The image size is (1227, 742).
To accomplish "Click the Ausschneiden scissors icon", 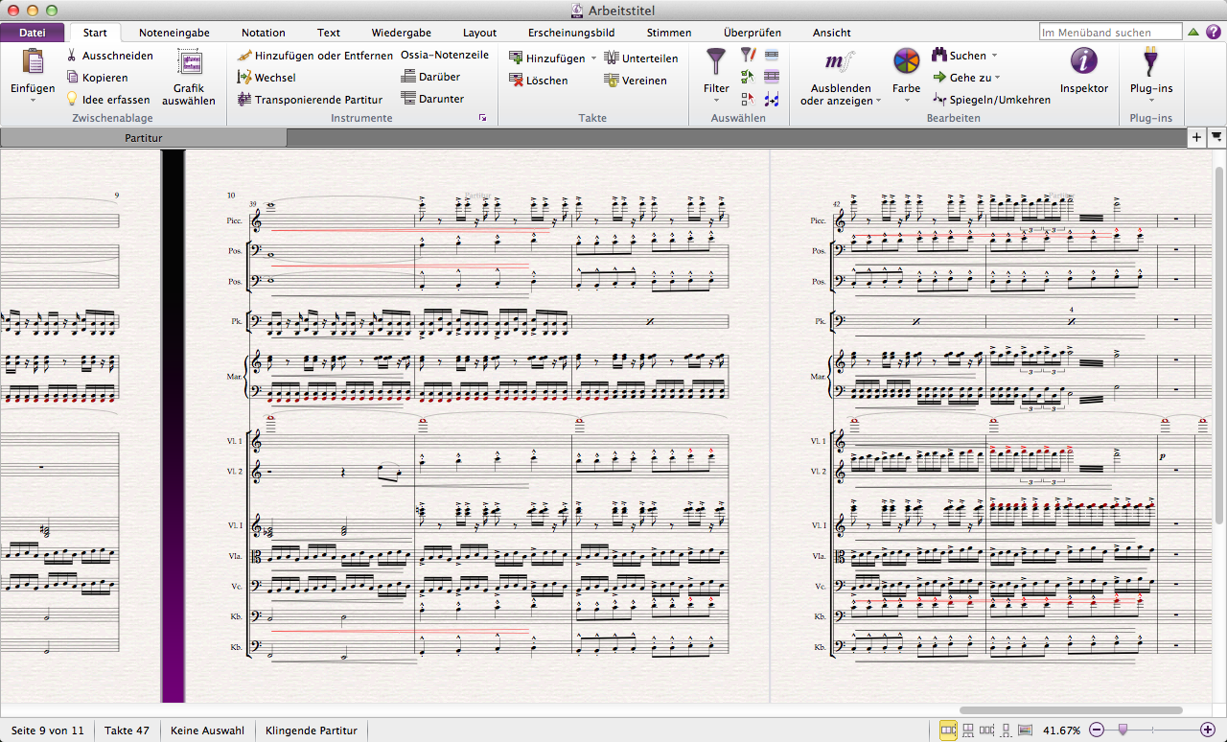I will pyautogui.click(x=72, y=56).
